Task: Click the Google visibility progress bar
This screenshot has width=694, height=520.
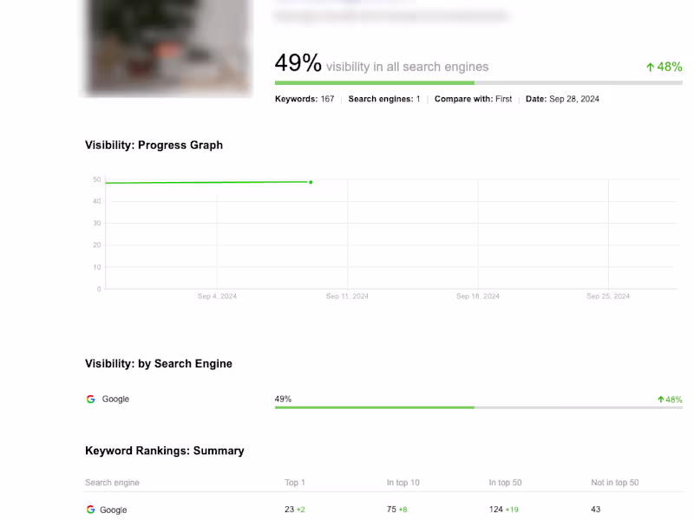Action: coord(478,407)
